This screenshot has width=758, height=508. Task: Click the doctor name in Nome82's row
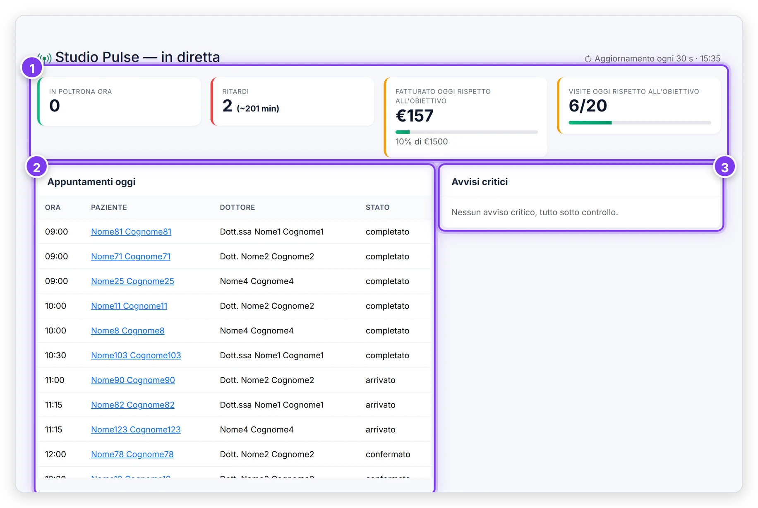pyautogui.click(x=272, y=405)
